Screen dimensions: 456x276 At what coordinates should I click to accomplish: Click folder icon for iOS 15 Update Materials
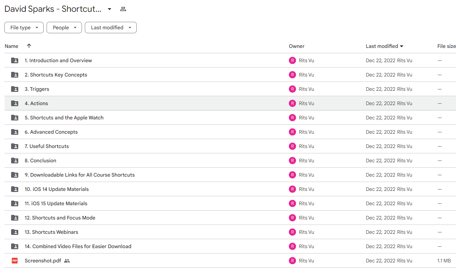click(15, 203)
